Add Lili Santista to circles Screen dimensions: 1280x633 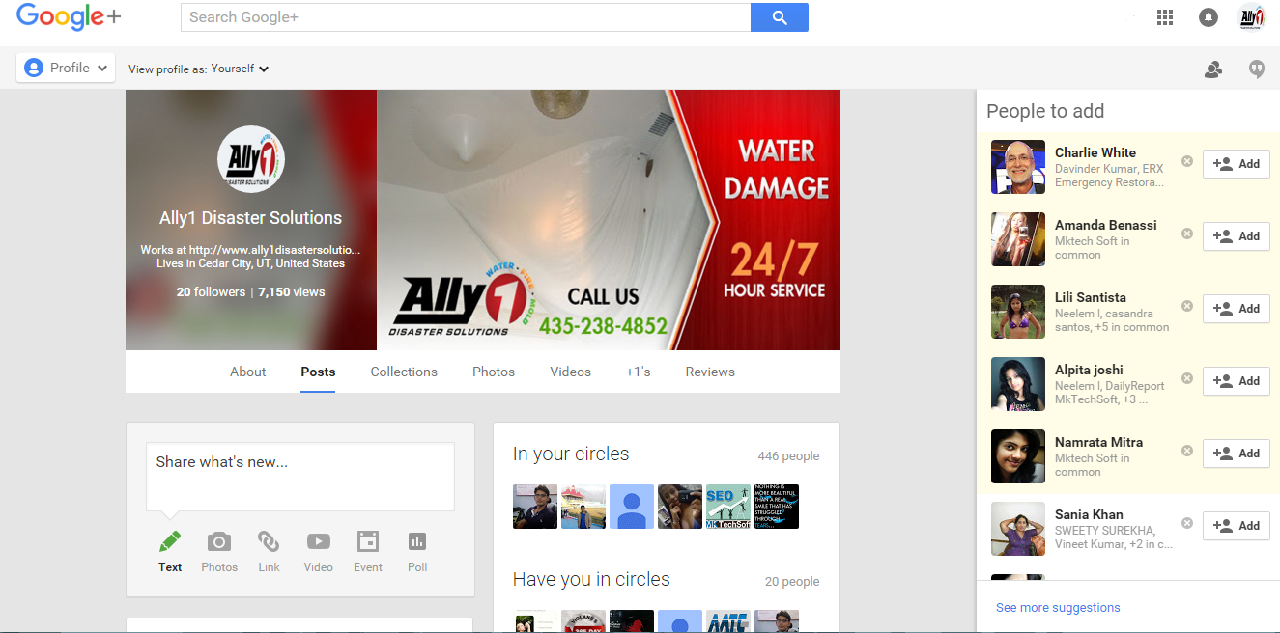point(1237,309)
